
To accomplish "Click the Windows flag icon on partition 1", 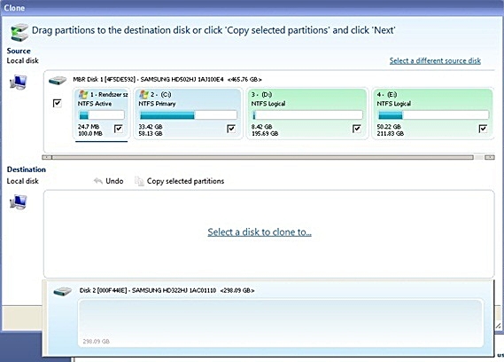I will [83, 94].
